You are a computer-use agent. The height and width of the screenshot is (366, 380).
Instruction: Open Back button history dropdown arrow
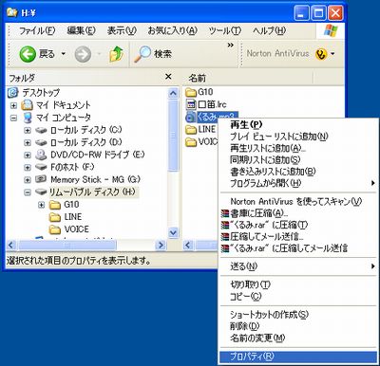tap(64, 54)
